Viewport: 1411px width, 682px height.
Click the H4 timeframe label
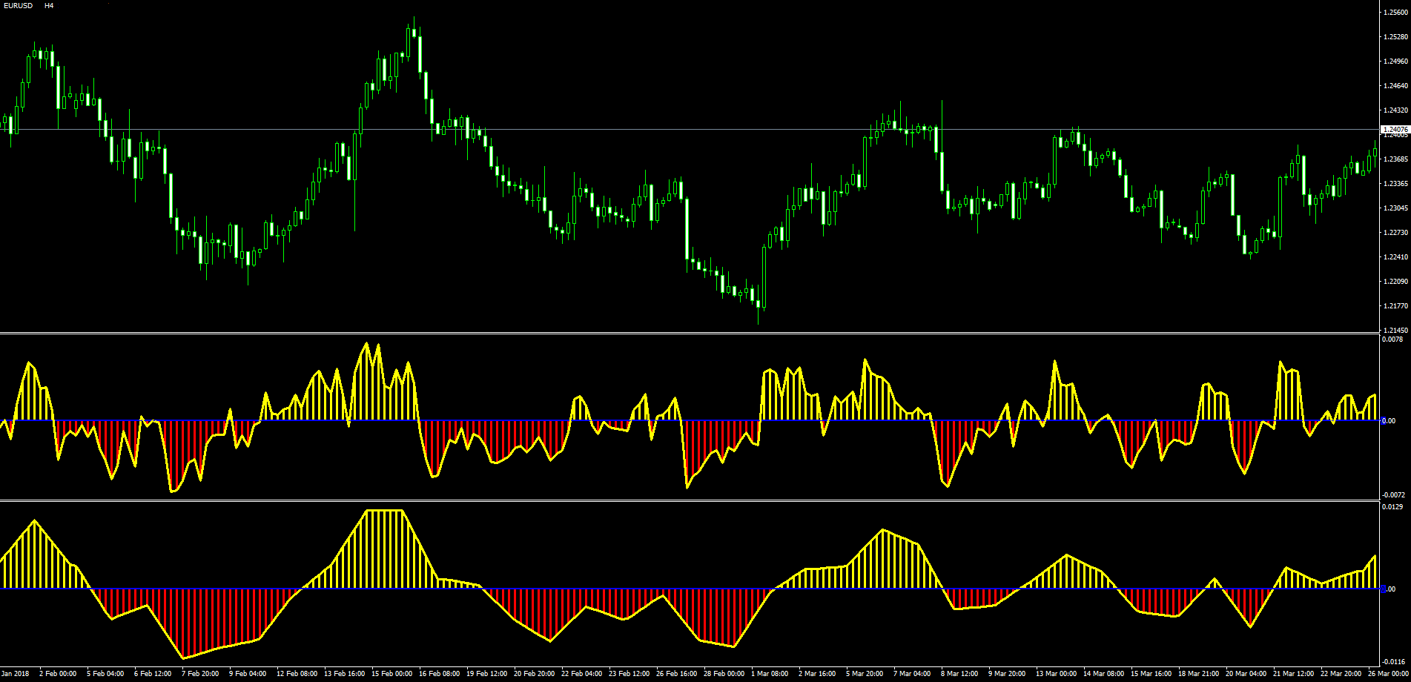[49, 6]
